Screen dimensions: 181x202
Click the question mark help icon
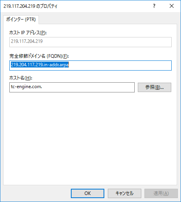[x=154, y=6]
